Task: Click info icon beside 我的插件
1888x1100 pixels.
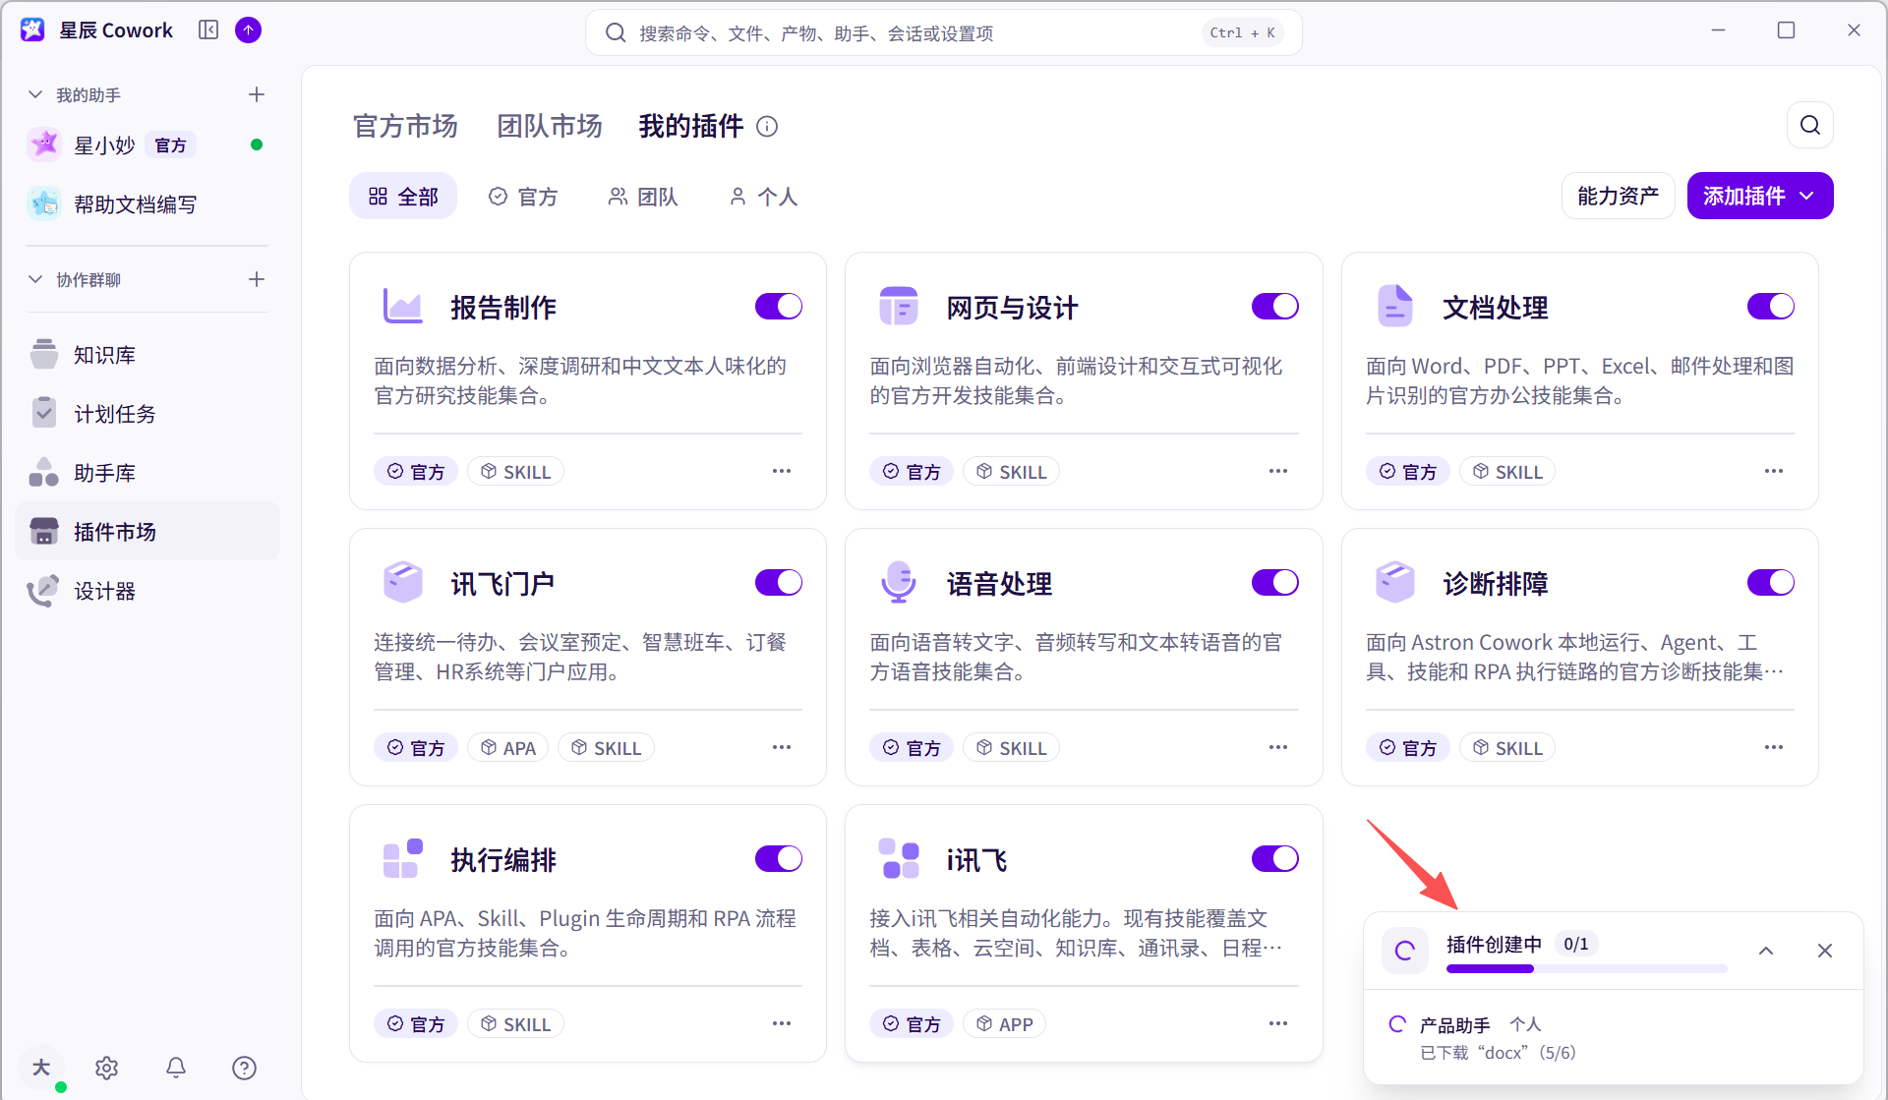Action: click(767, 127)
